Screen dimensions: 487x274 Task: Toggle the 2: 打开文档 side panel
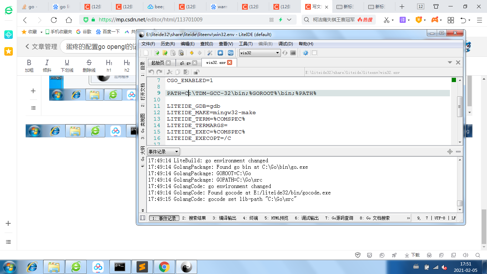[143, 95]
